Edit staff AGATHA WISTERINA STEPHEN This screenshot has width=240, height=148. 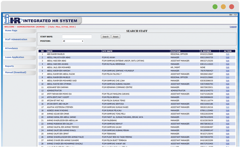(x=228, y=107)
